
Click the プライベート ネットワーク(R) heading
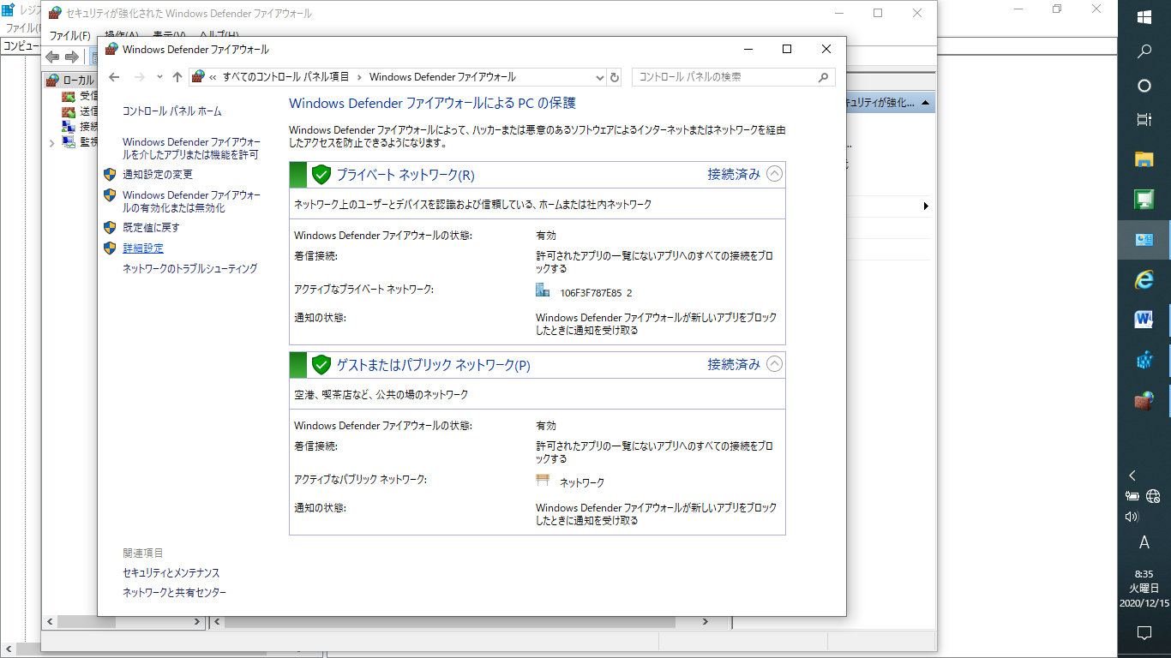(x=405, y=175)
